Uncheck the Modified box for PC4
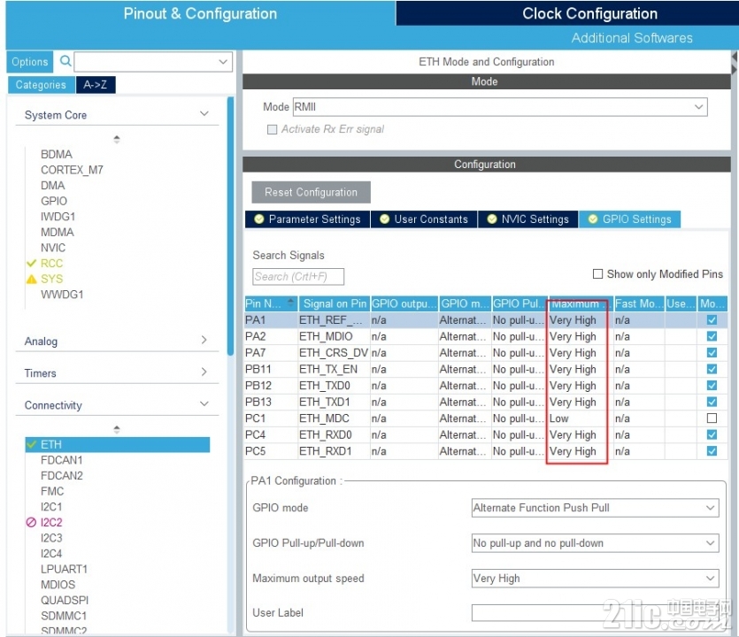739x637 pixels. (712, 434)
